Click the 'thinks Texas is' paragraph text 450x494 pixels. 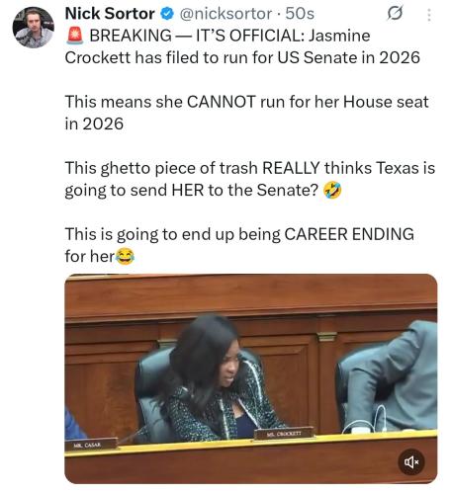[250, 179]
